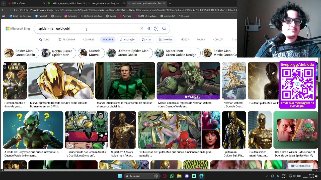Open Microsoft Bing home logo

(18, 28)
